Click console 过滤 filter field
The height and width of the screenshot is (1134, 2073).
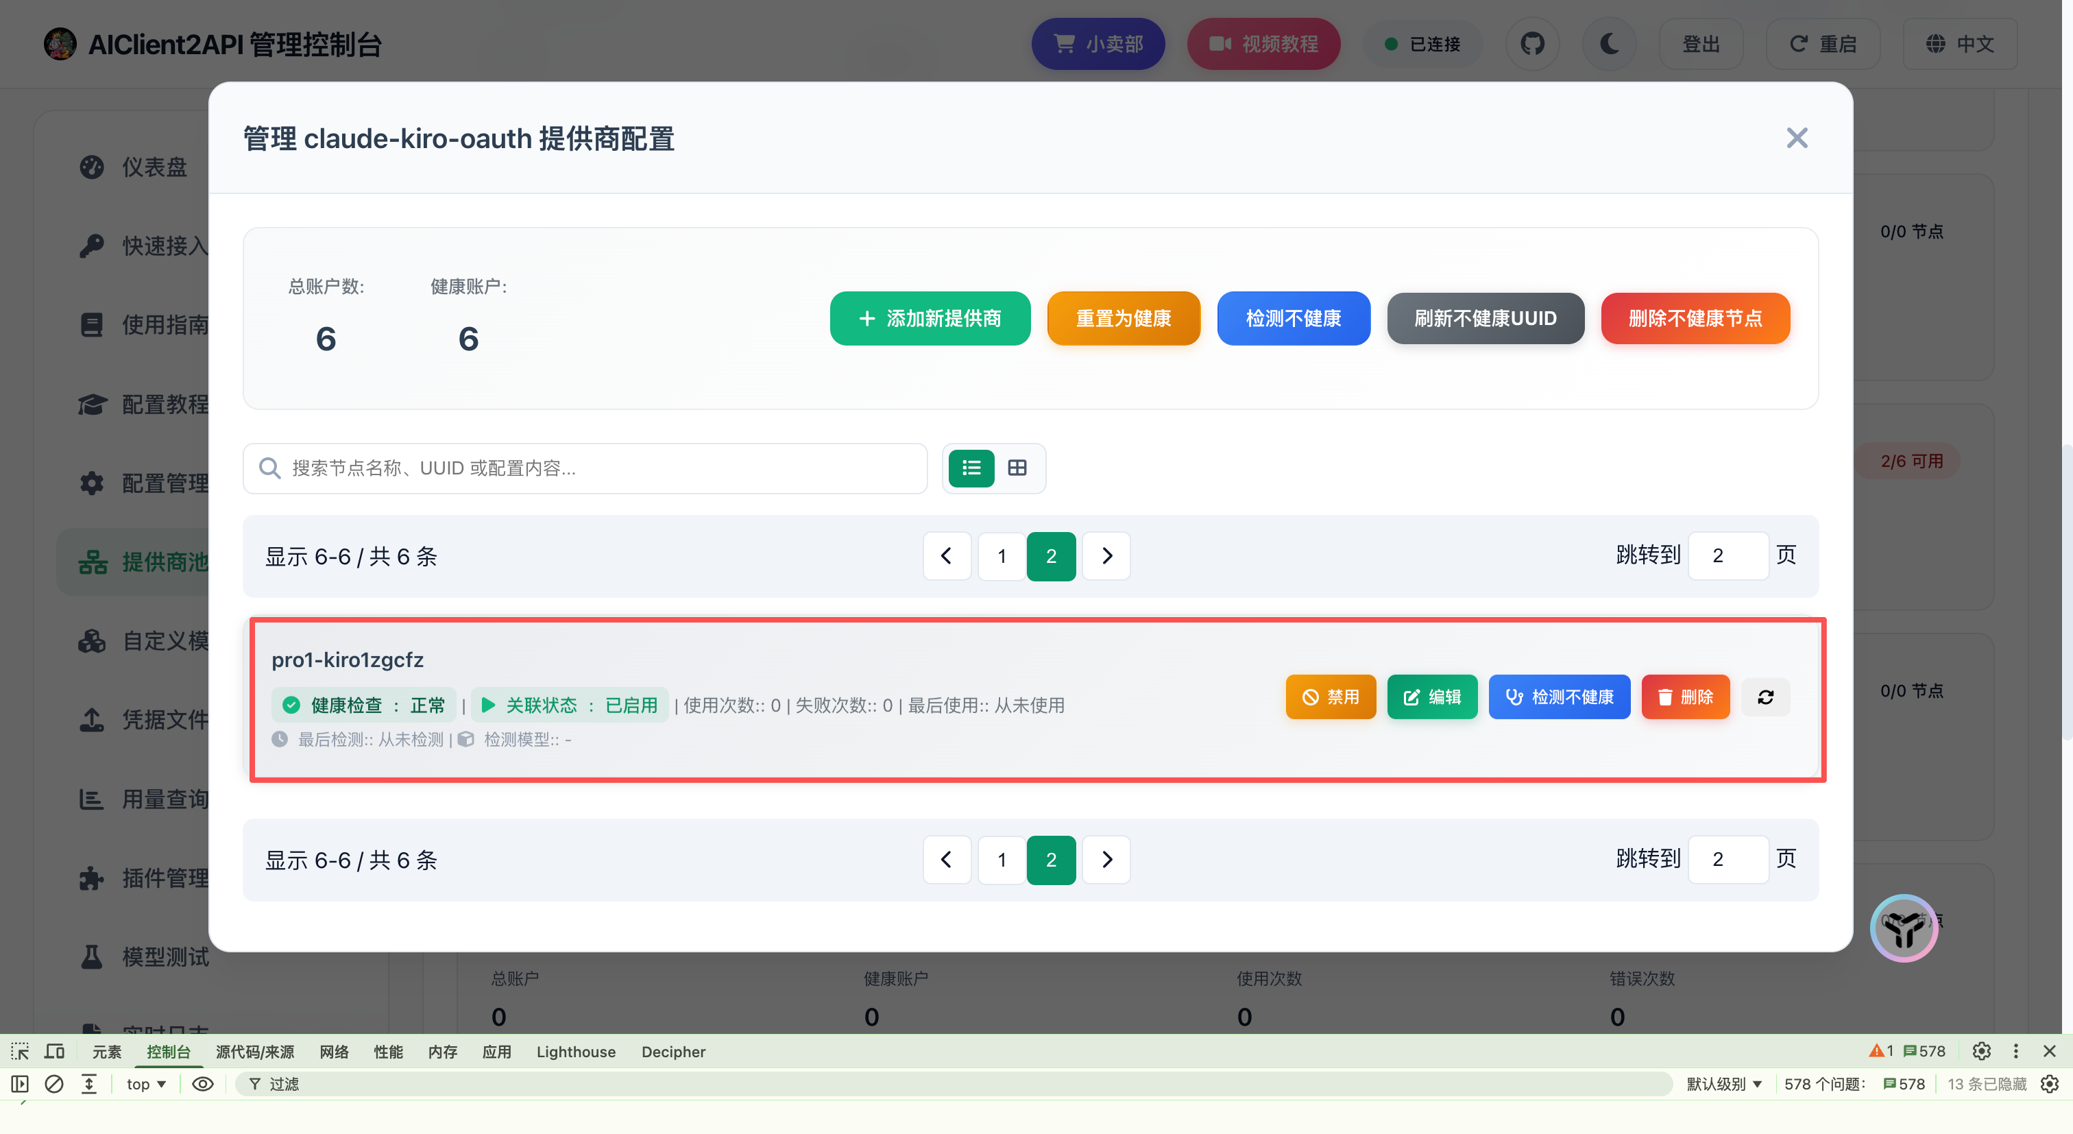954,1084
